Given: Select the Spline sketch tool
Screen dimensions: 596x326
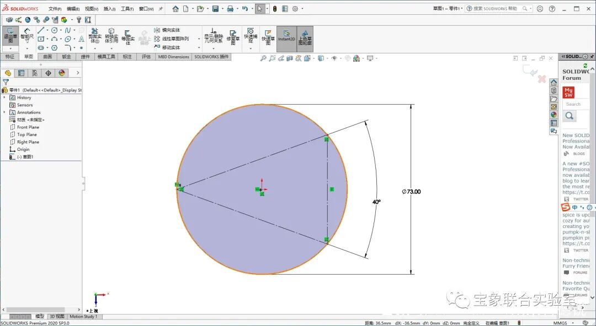Looking at the screenshot, I should (68, 30).
